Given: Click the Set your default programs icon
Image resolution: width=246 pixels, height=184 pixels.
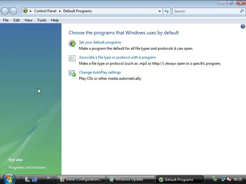Looking at the screenshot, I should click(72, 43).
